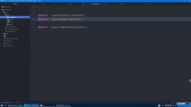Click the css folder icon
The image size is (191, 107).
point(5,12)
